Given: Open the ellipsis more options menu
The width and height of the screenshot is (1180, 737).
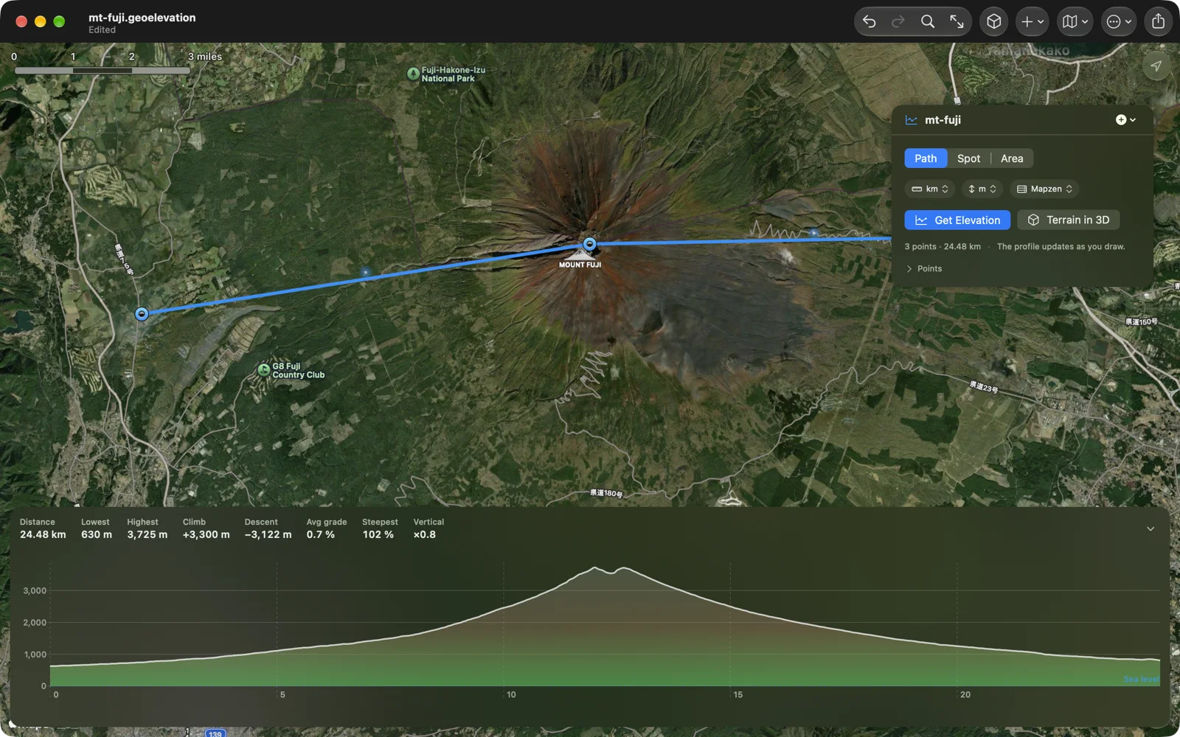Looking at the screenshot, I should coord(1118,21).
